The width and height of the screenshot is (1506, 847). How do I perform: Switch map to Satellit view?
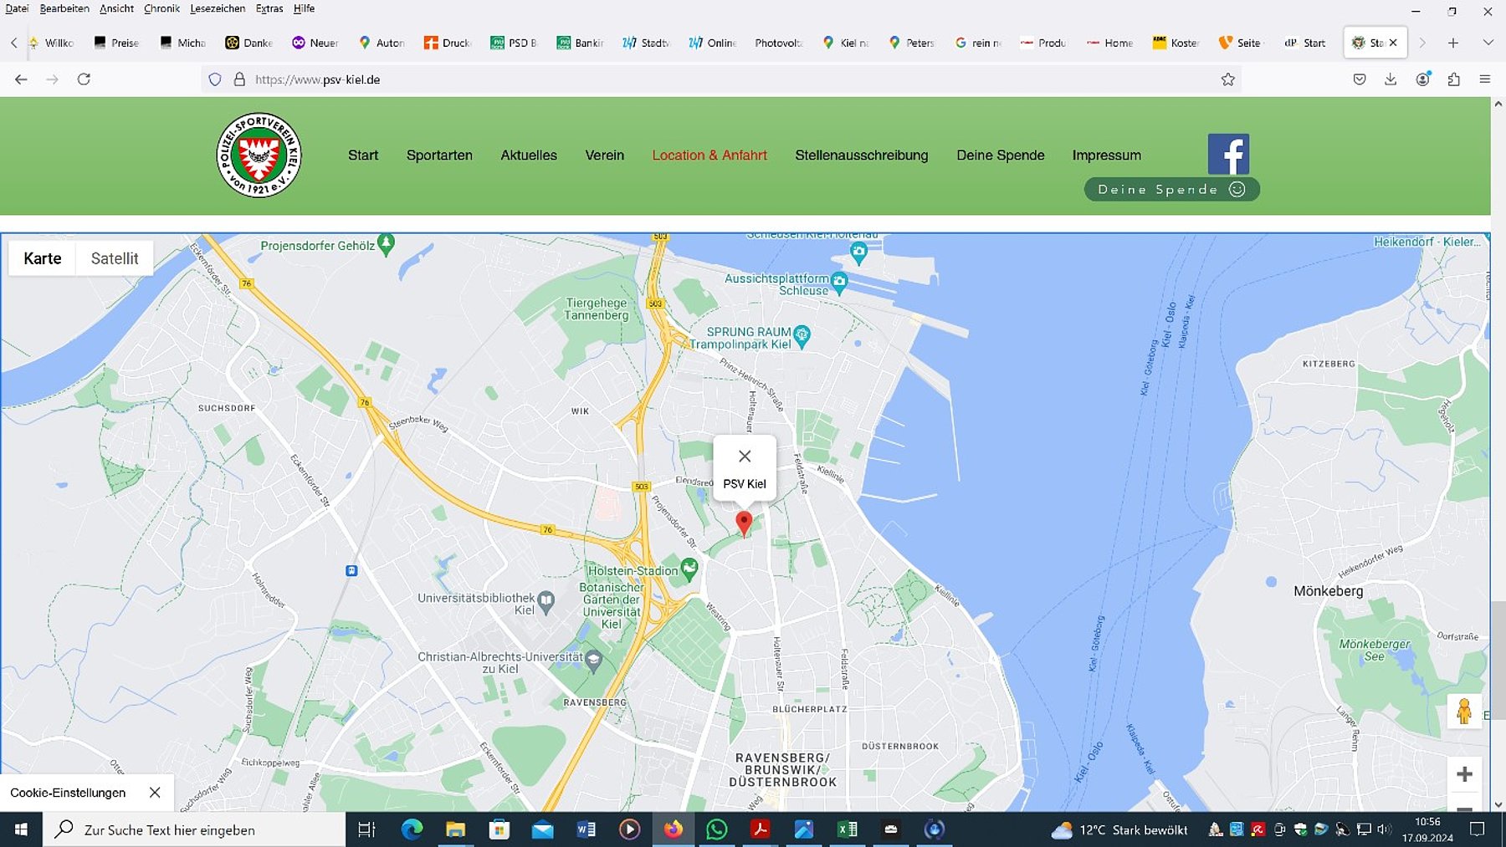[x=115, y=258]
